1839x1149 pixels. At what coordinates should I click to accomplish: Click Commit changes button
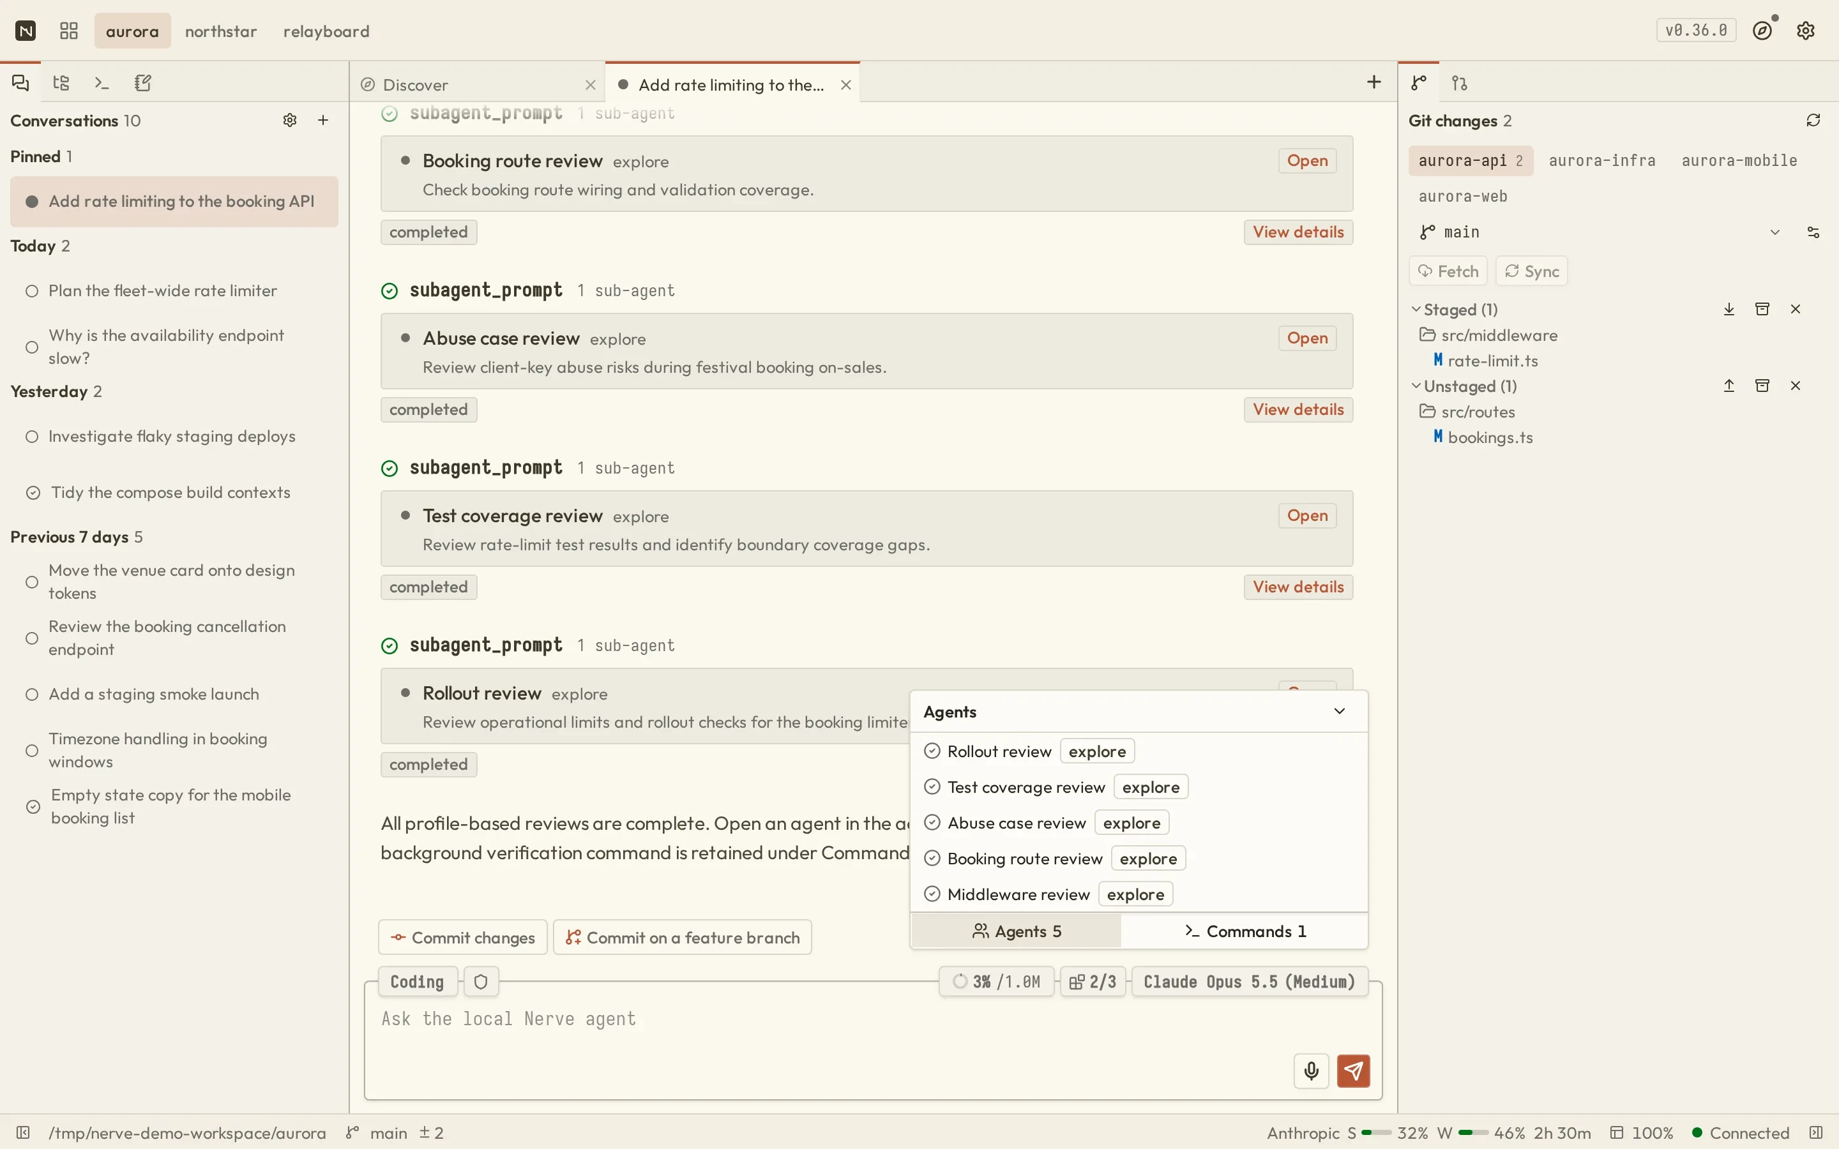click(463, 937)
